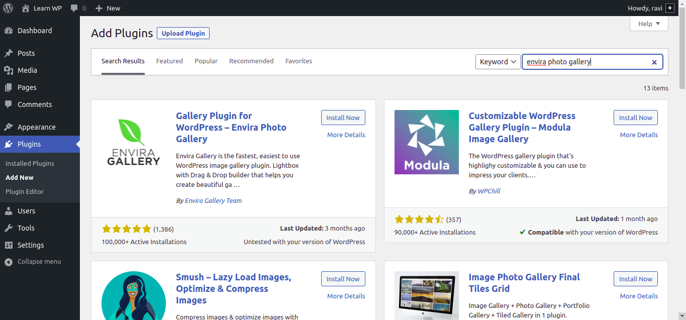Image resolution: width=686 pixels, height=320 pixels.
Task: Click the Envira Gallery leaf logo
Action: pyautogui.click(x=134, y=142)
